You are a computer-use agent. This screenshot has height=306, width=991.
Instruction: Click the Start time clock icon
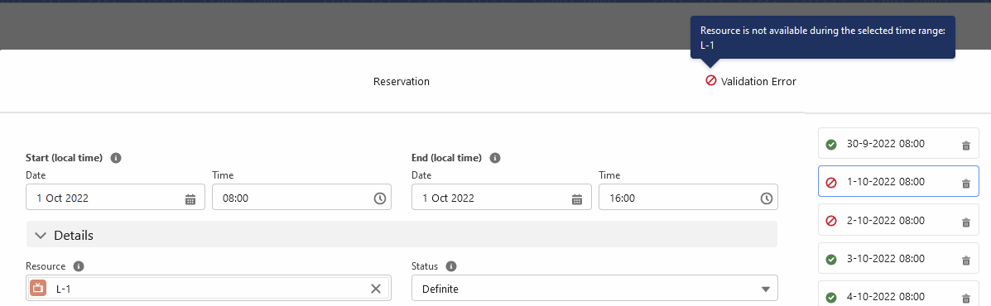[x=380, y=198]
